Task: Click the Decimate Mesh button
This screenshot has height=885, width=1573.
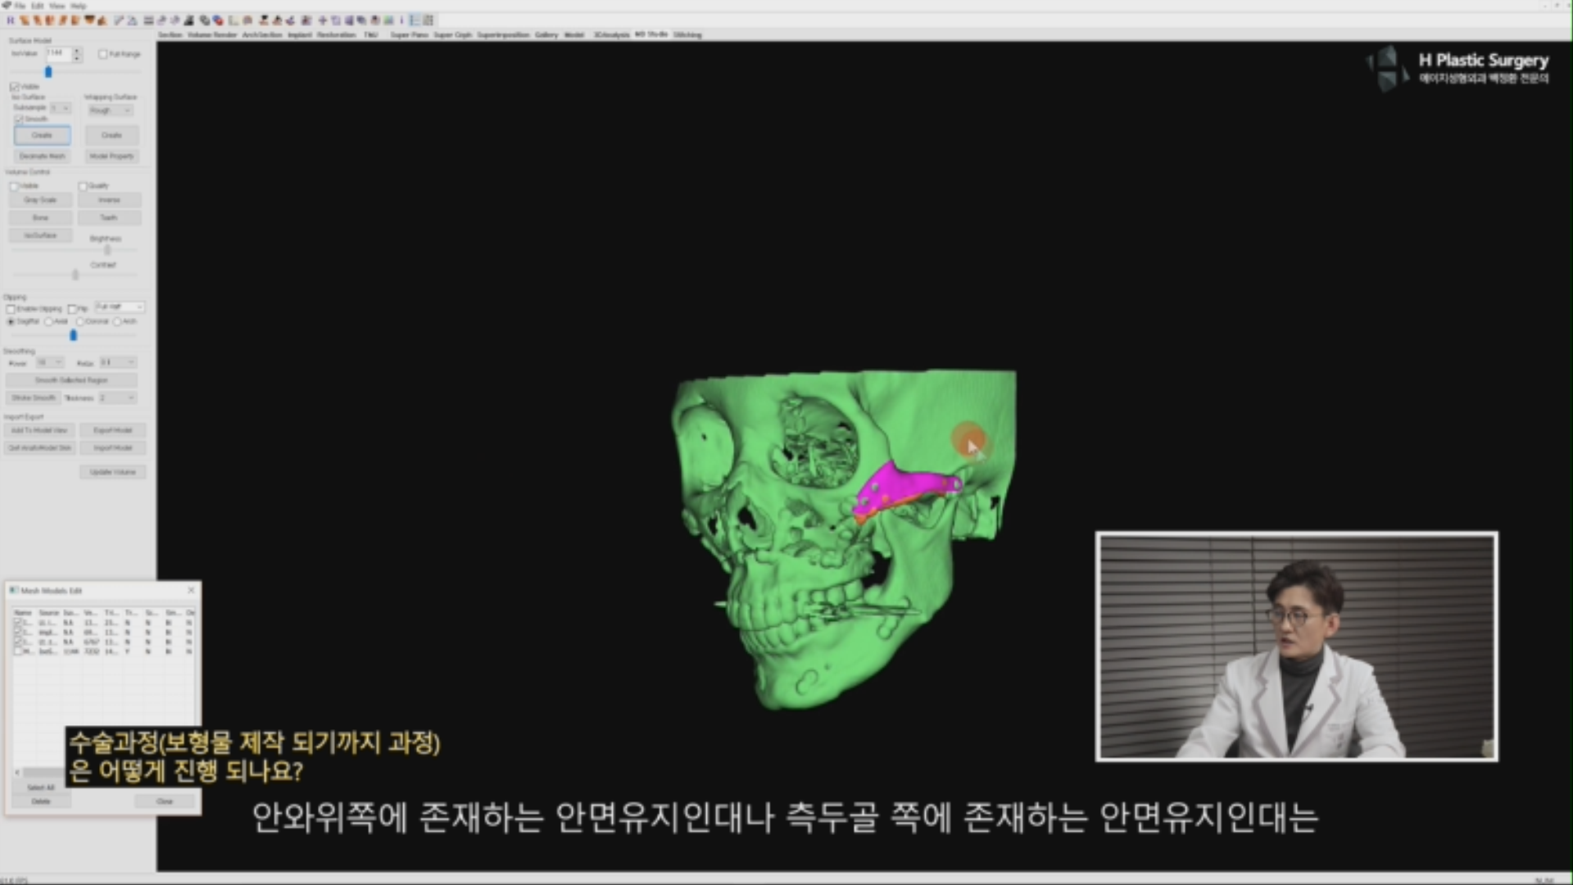Action: coord(42,156)
